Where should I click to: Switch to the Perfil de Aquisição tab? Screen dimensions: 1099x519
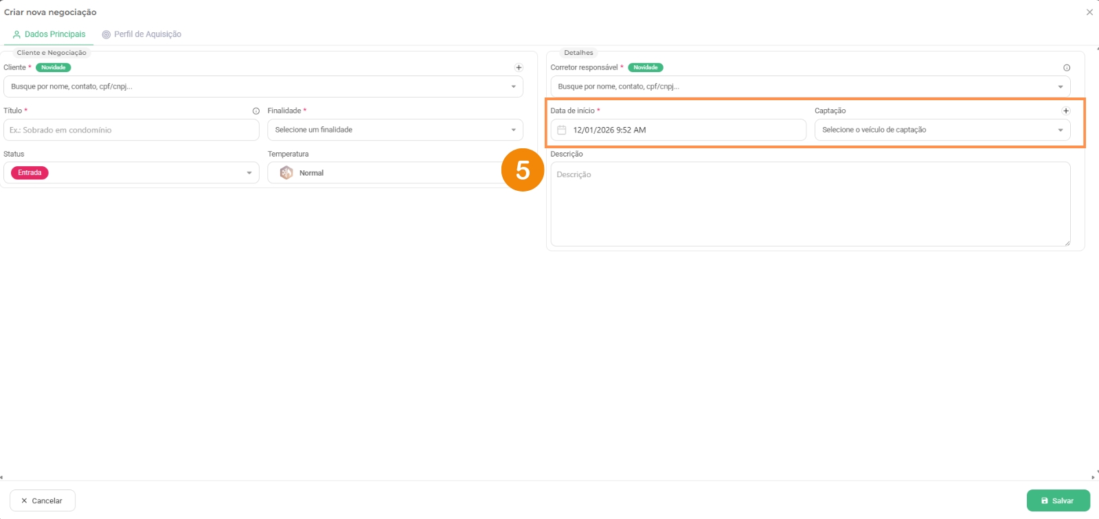[141, 34]
